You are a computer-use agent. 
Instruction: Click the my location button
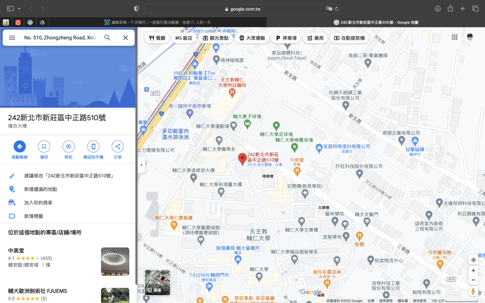click(x=473, y=260)
